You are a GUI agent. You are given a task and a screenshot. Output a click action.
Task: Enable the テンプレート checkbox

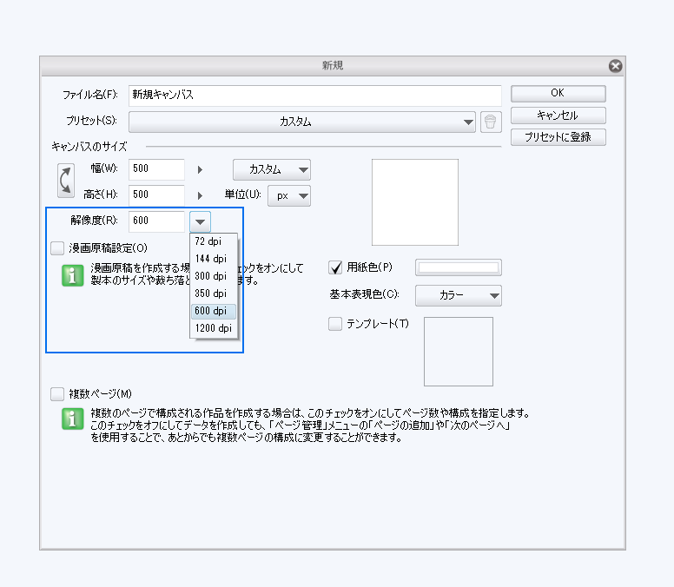tap(336, 324)
